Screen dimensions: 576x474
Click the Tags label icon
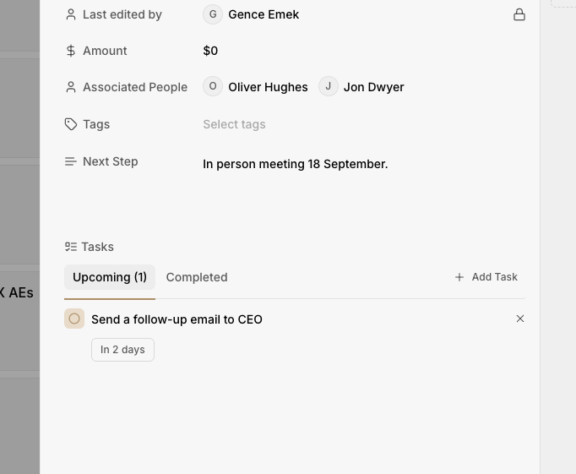[x=71, y=124]
